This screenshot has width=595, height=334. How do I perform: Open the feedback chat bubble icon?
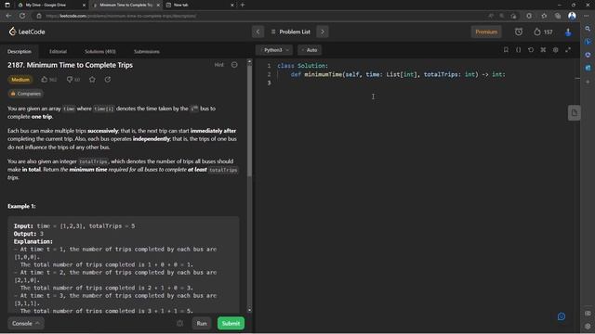[x=562, y=316]
